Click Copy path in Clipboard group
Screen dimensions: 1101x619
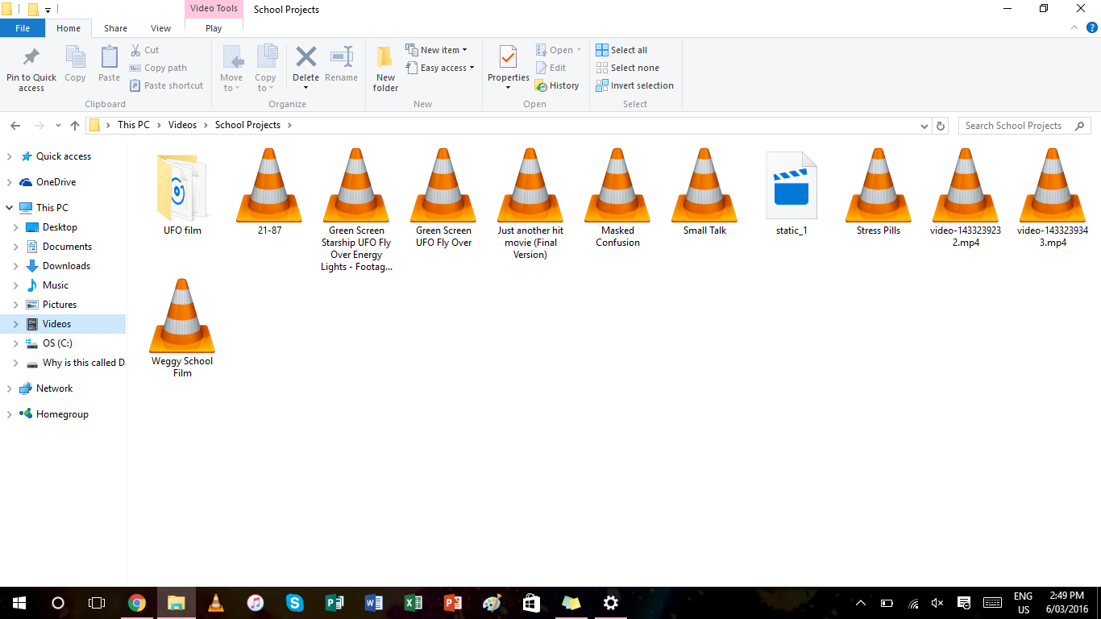click(158, 68)
